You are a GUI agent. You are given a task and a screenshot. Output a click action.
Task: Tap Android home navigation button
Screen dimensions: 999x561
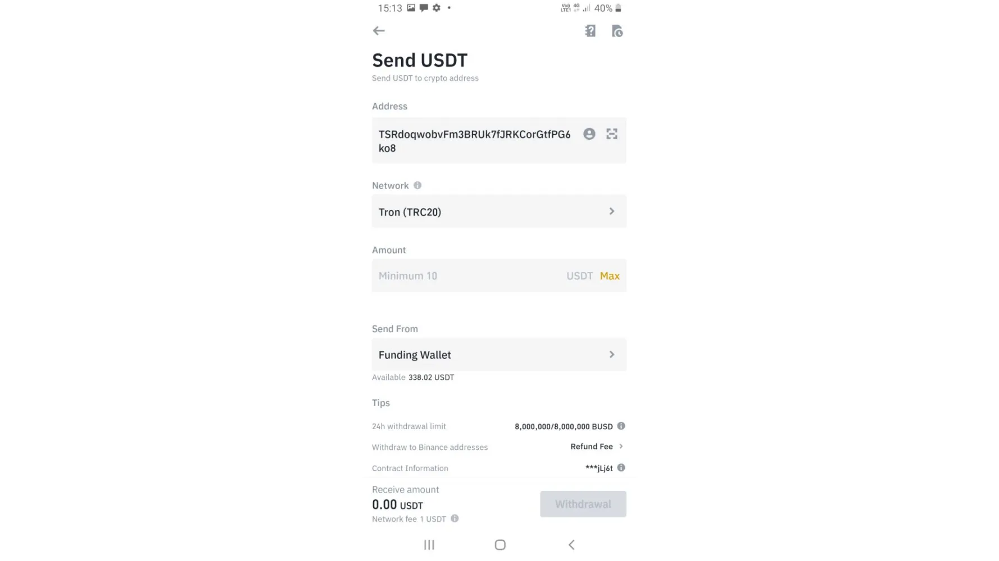pyautogui.click(x=500, y=545)
